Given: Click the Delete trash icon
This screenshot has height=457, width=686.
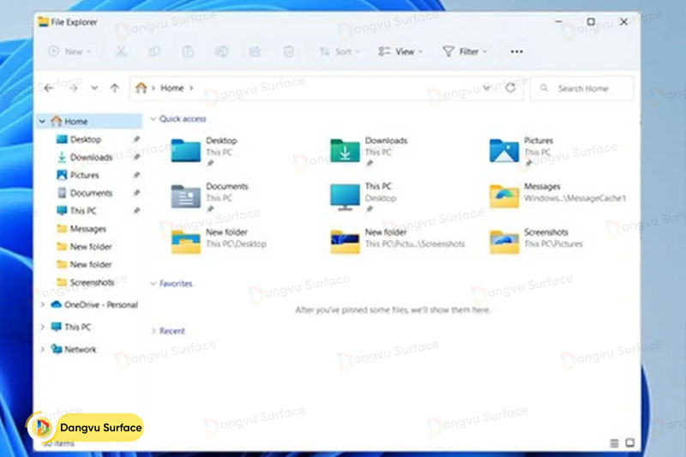Looking at the screenshot, I should point(288,51).
